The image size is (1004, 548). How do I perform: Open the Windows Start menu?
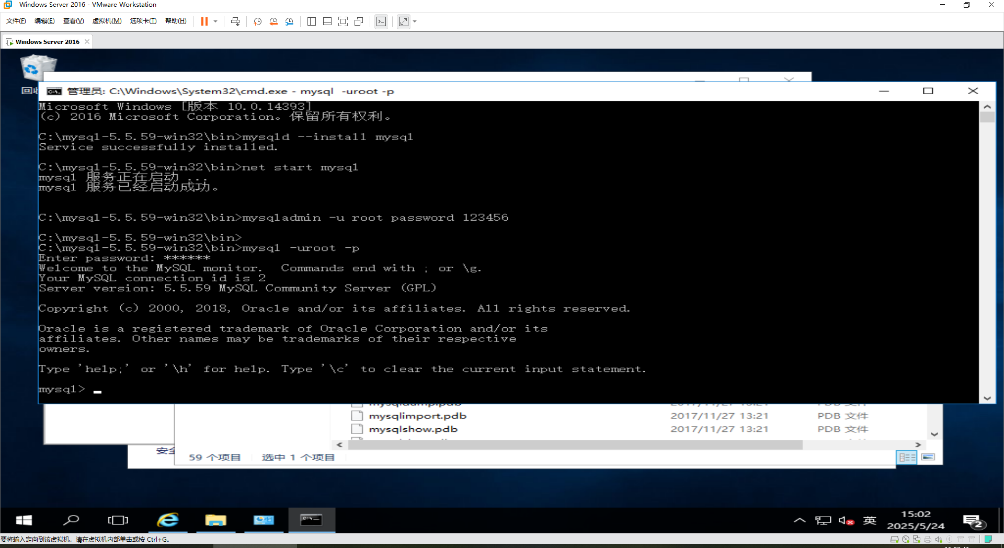(24, 520)
